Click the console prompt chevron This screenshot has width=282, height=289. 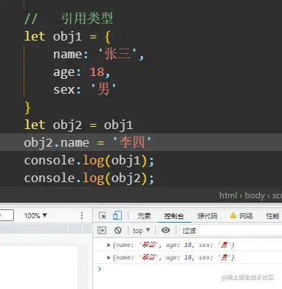click(x=100, y=269)
